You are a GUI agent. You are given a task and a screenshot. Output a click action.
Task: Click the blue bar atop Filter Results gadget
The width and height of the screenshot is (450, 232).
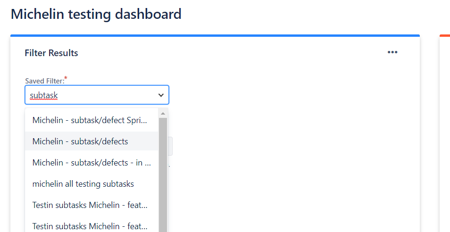215,35
